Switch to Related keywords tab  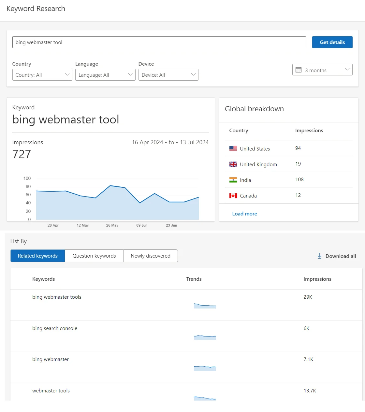click(x=38, y=256)
